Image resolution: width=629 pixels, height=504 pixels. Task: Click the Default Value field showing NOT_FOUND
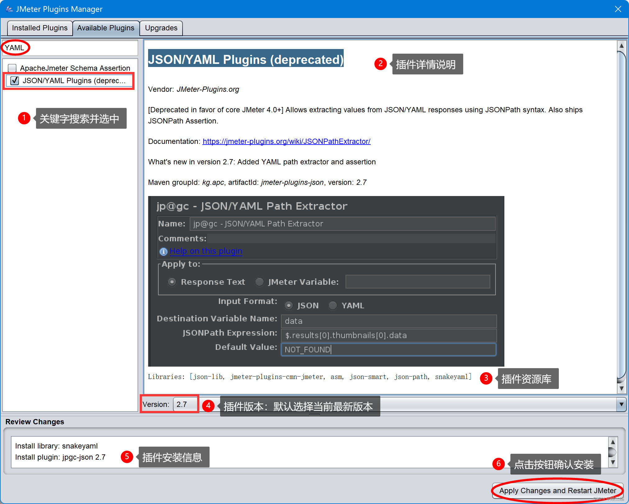[388, 350]
